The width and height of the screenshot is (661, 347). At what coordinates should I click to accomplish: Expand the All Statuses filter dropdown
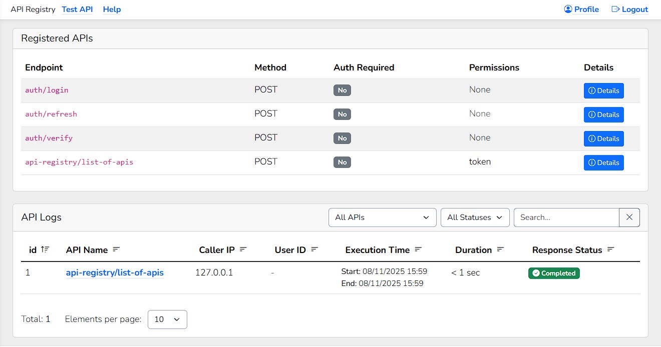pyautogui.click(x=475, y=217)
